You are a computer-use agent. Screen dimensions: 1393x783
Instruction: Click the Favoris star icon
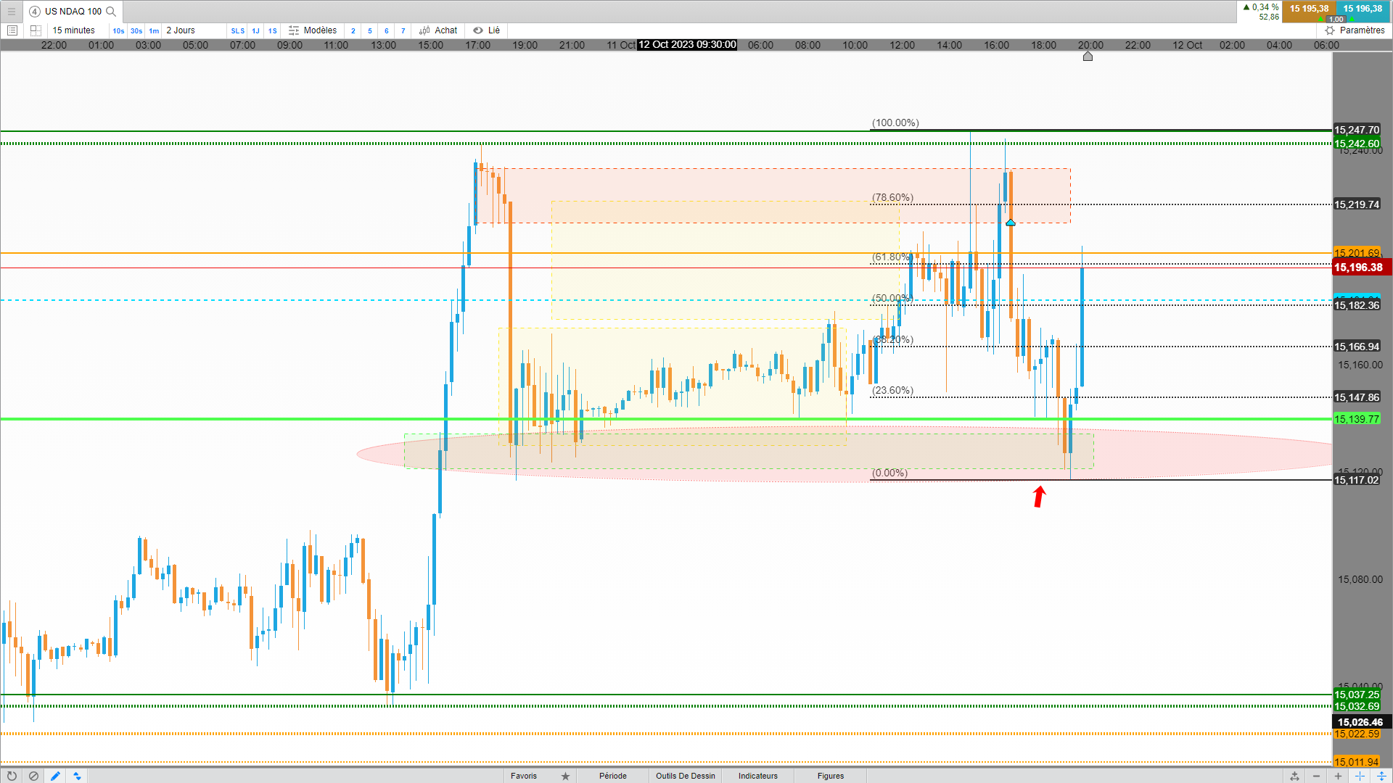click(x=565, y=776)
